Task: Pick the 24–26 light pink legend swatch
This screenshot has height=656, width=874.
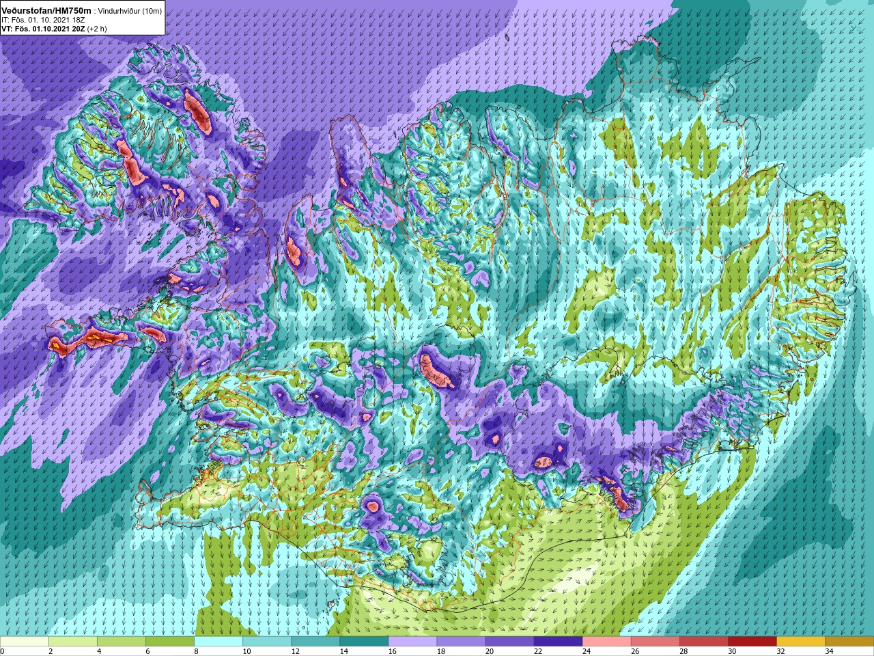Action: (x=606, y=642)
